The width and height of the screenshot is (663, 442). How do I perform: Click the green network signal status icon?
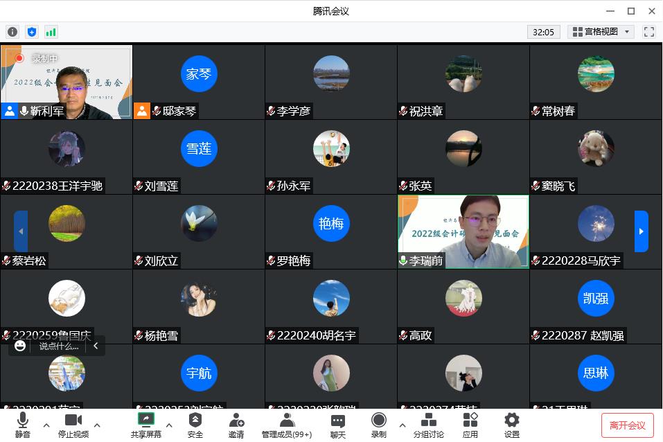(51, 32)
